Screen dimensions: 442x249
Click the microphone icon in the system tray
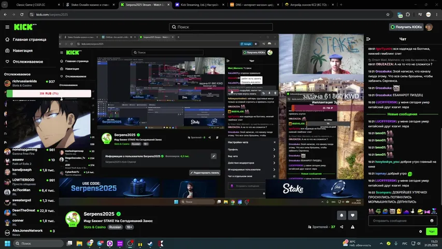pyautogui.click(x=396, y=243)
